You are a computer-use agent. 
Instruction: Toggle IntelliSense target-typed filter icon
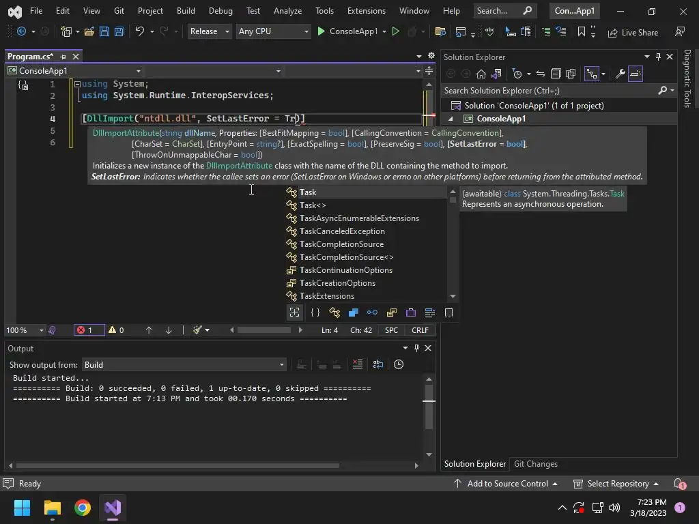[295, 312]
